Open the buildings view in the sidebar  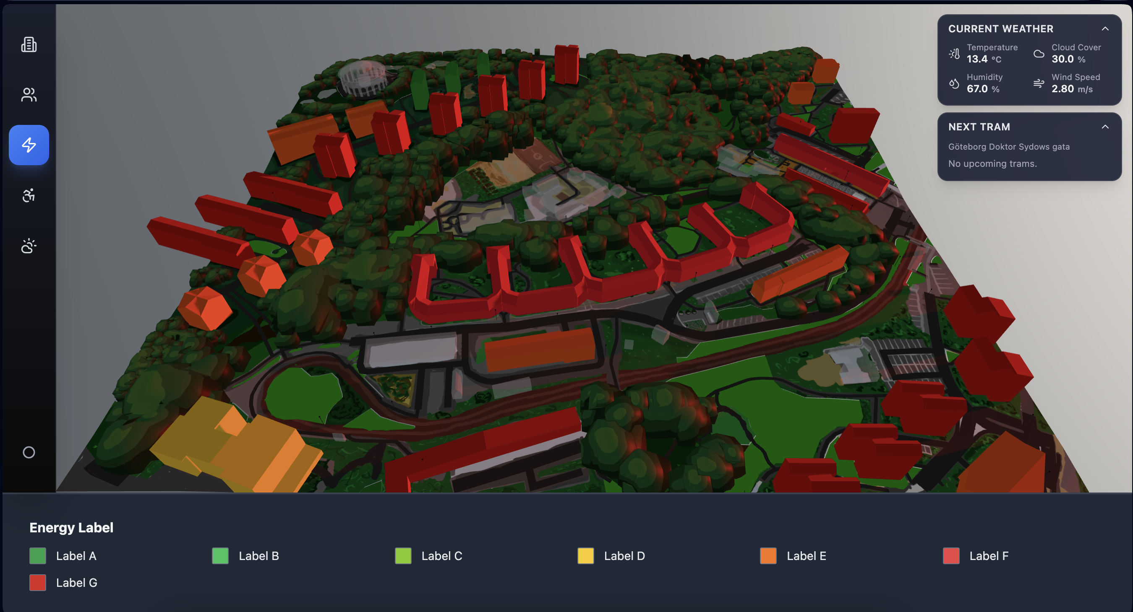[x=29, y=45]
